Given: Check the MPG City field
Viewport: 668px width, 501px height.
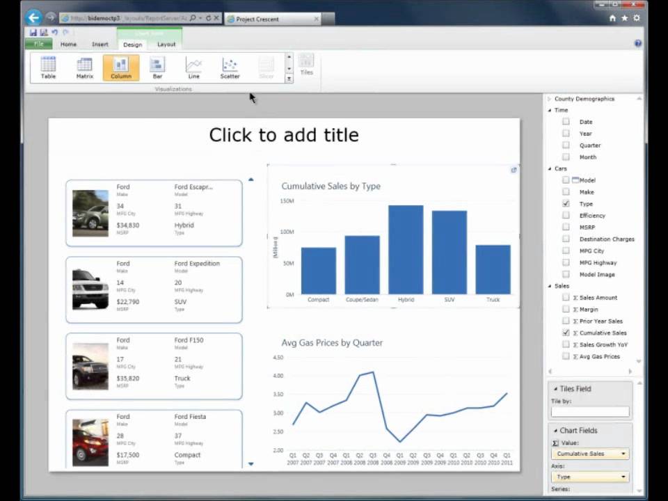Looking at the screenshot, I should pyautogui.click(x=566, y=250).
